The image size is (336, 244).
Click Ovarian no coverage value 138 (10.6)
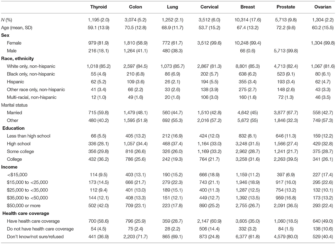323,229
